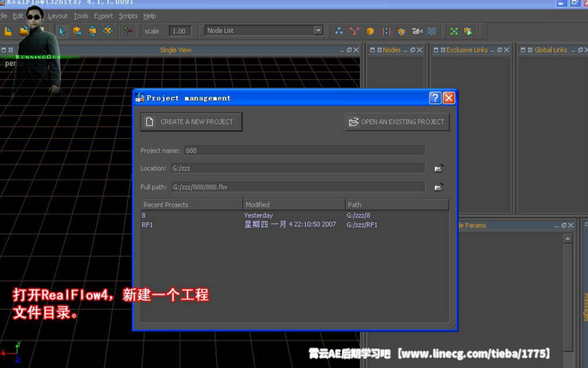The image size is (588, 368).
Task: Close the Nodes panel
Action: pos(419,50)
